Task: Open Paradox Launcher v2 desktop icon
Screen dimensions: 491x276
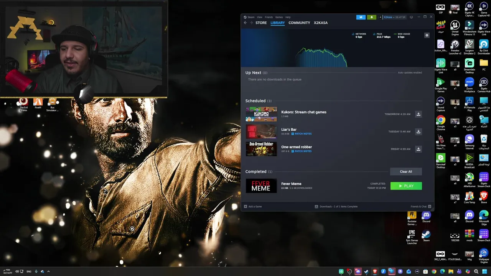Action: click(x=455, y=47)
